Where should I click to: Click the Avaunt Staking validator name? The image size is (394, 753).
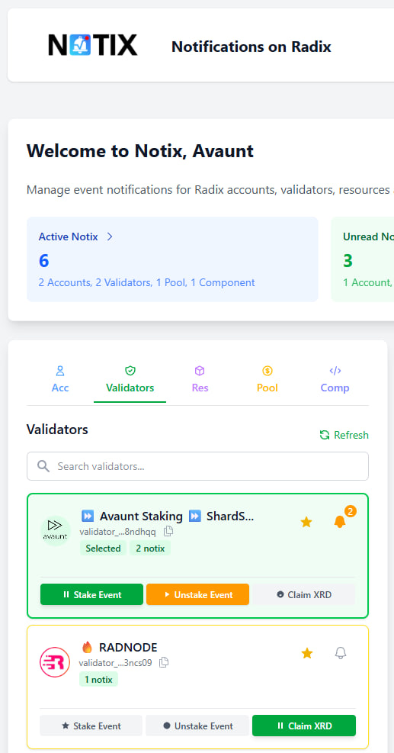(168, 516)
